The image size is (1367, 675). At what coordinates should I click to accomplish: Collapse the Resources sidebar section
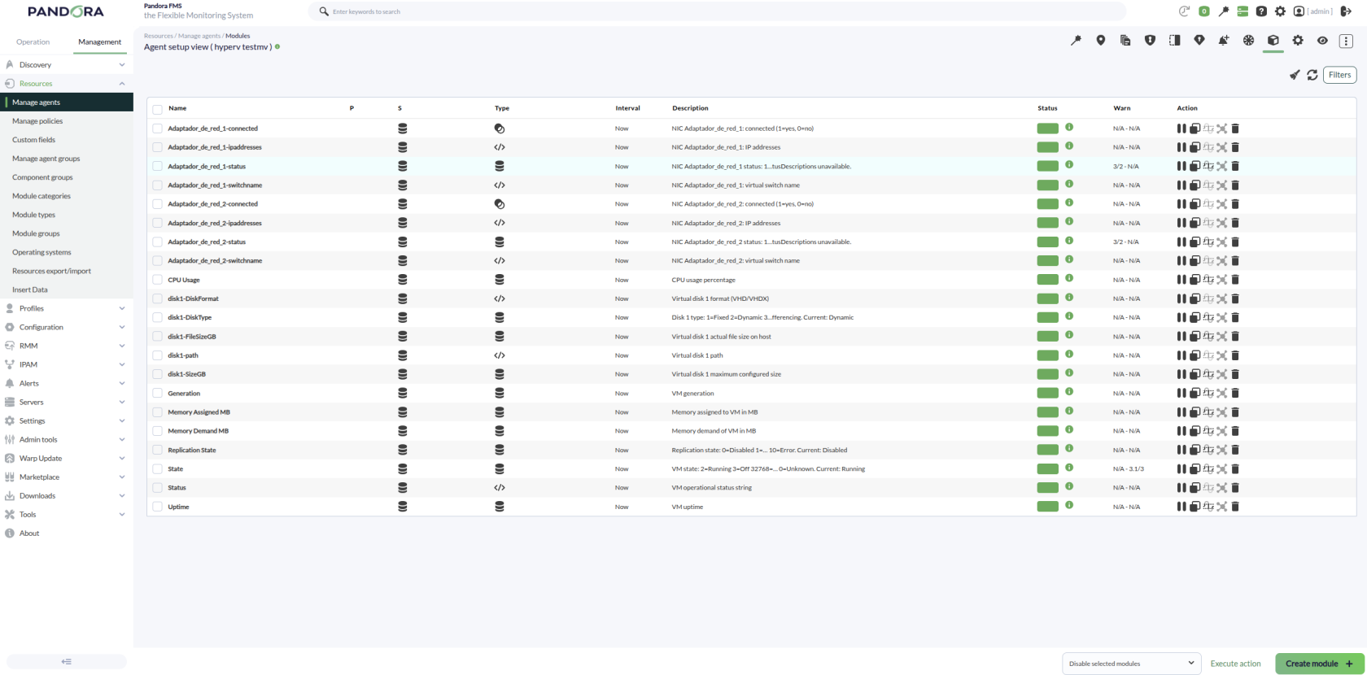[66, 84]
